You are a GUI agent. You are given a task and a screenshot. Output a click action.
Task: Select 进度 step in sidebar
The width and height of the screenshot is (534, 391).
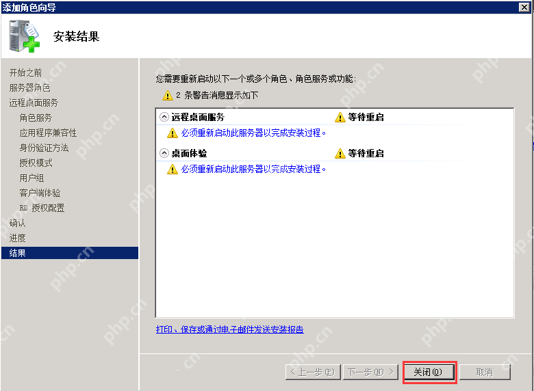17,238
